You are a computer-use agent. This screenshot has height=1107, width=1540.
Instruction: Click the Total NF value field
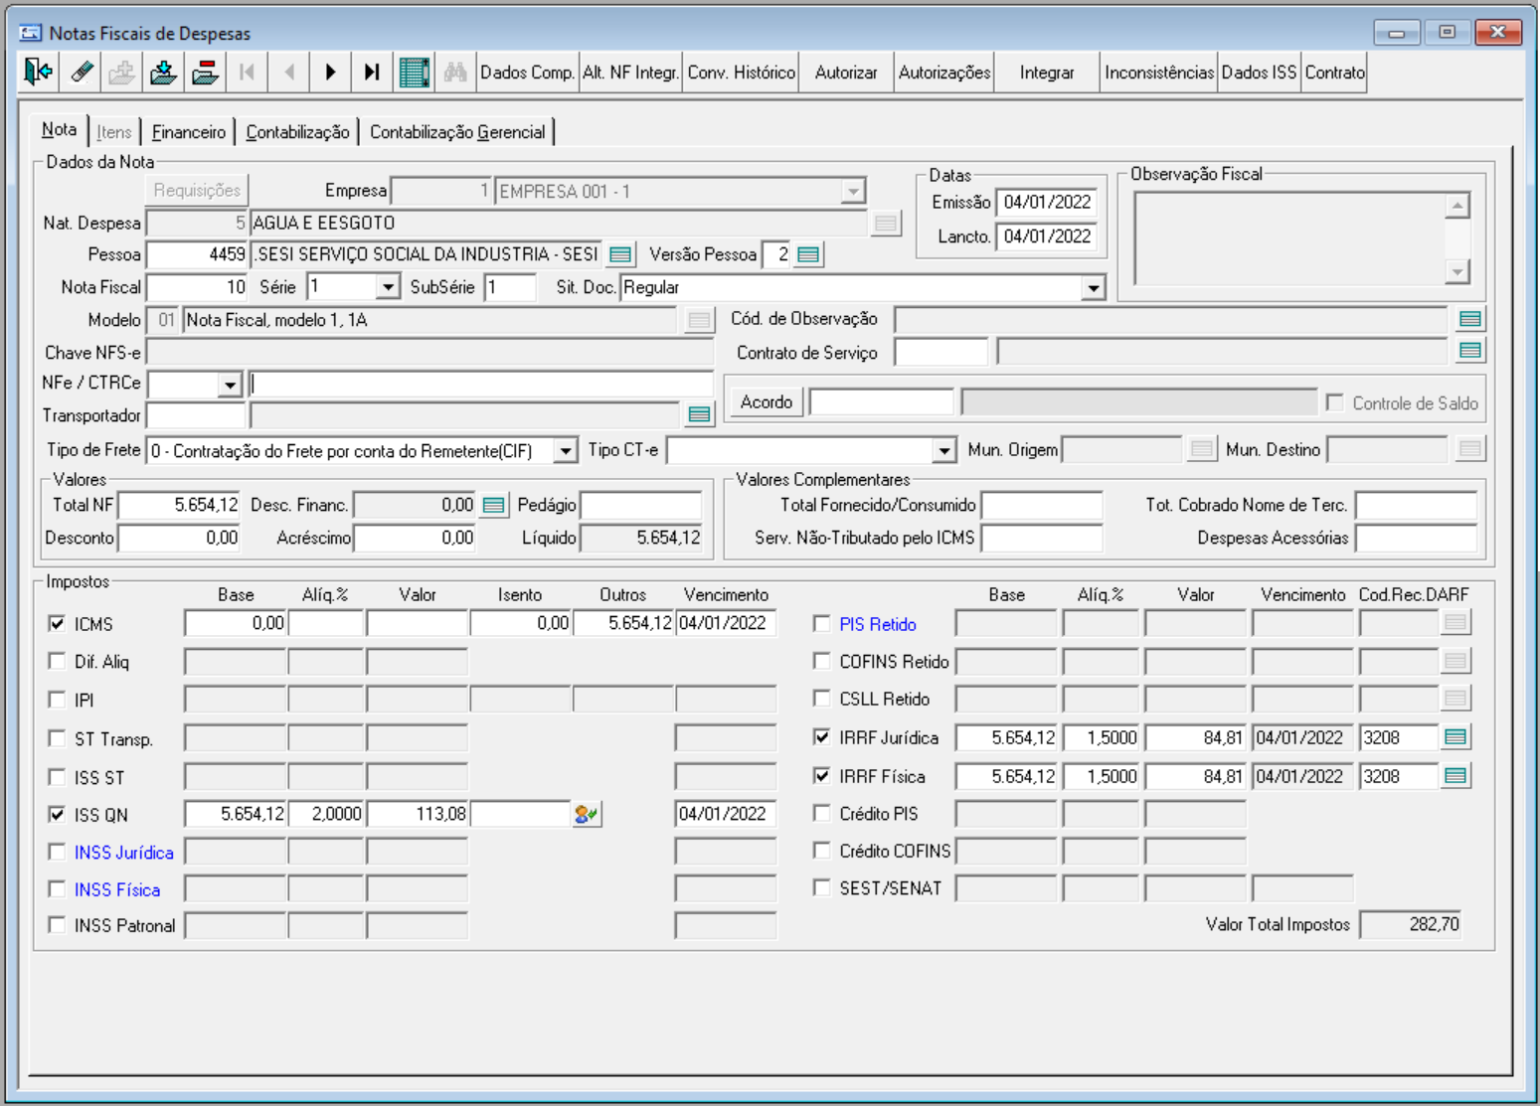180,506
